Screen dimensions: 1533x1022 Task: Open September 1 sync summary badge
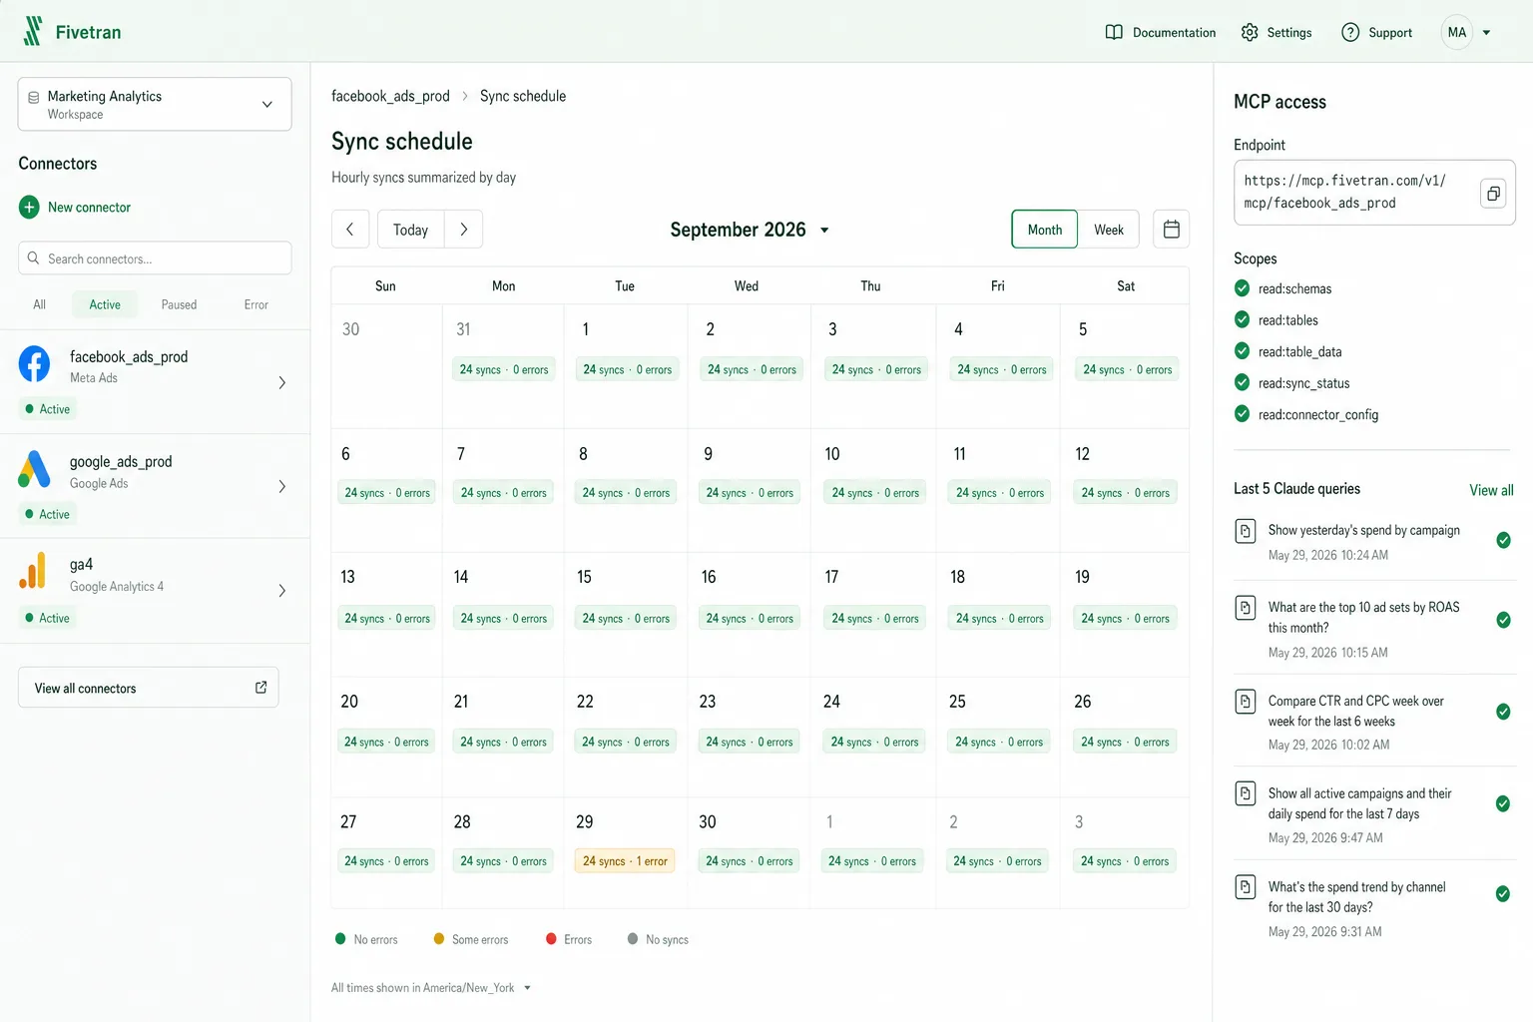click(628, 369)
